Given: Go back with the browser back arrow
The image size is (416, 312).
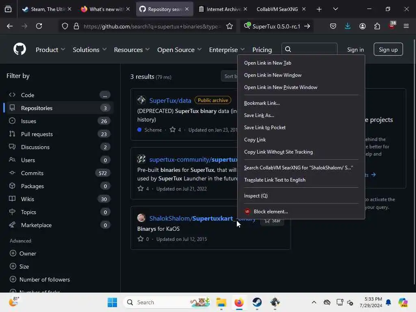Looking at the screenshot, I should click(10, 26).
